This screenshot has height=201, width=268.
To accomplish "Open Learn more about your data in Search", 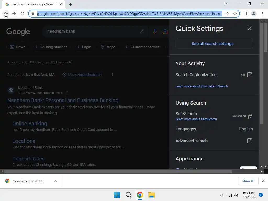I will click(x=202, y=86).
